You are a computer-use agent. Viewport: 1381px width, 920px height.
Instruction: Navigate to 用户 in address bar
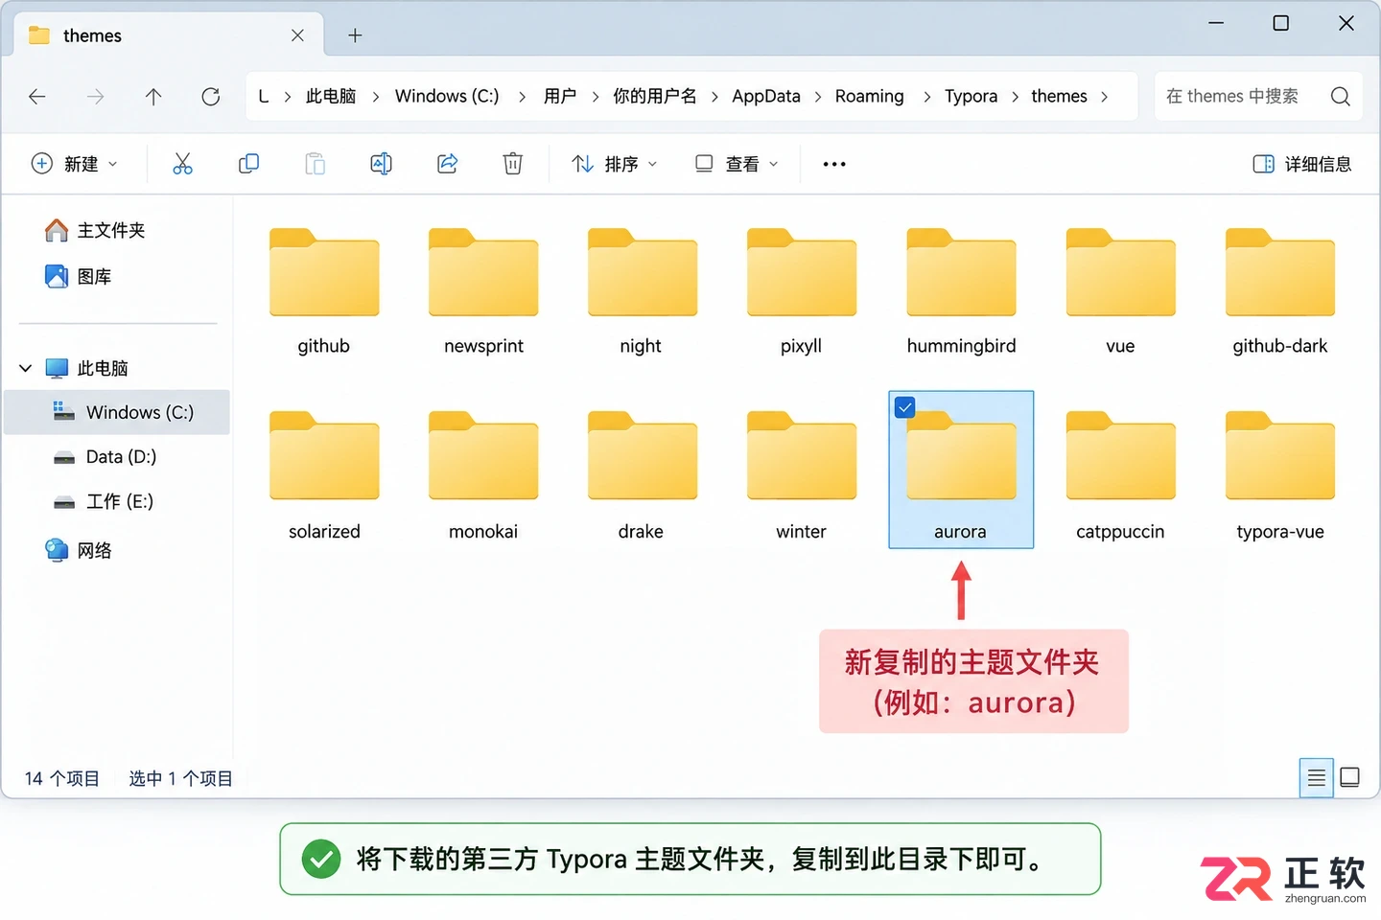[560, 96]
